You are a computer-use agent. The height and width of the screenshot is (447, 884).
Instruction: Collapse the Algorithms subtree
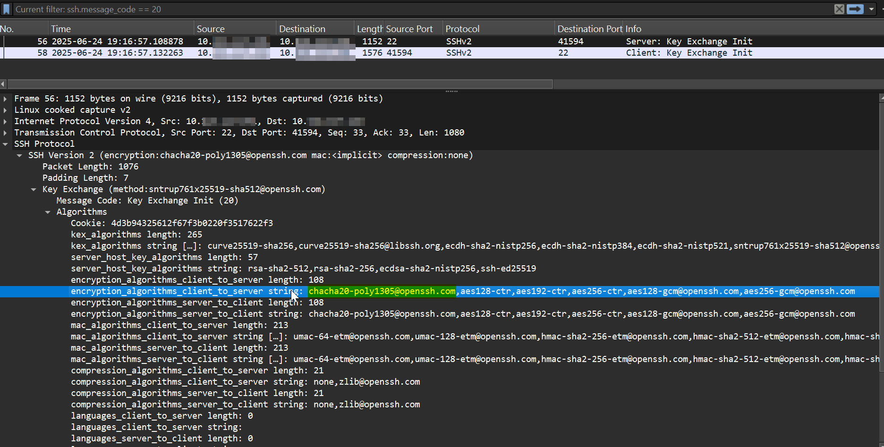pos(47,211)
